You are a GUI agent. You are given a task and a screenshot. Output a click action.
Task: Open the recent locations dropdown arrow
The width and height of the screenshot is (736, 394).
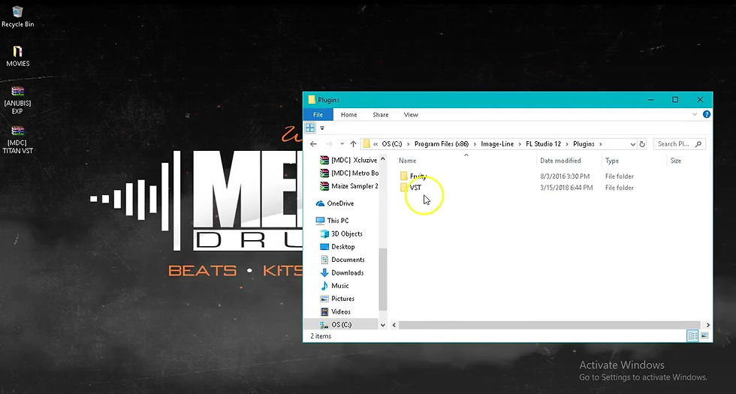point(342,144)
